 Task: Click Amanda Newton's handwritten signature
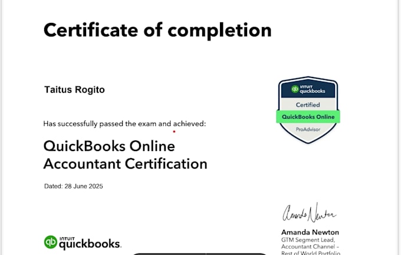pos(310,213)
